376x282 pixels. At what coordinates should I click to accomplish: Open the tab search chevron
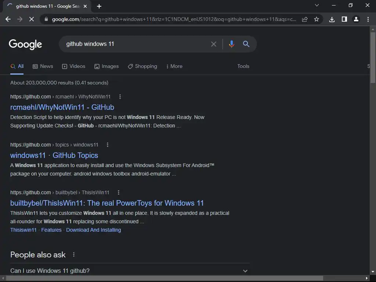(317, 5)
